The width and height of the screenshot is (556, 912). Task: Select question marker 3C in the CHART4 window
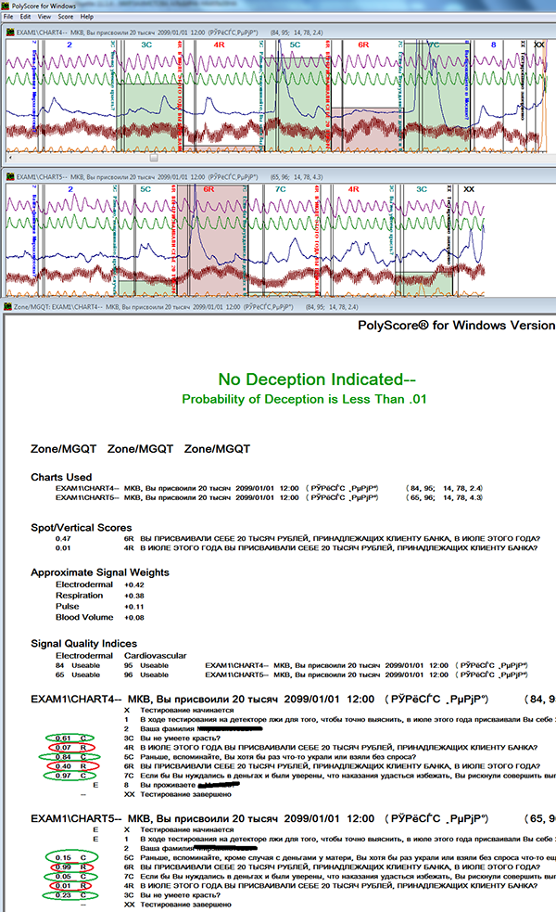(x=146, y=45)
